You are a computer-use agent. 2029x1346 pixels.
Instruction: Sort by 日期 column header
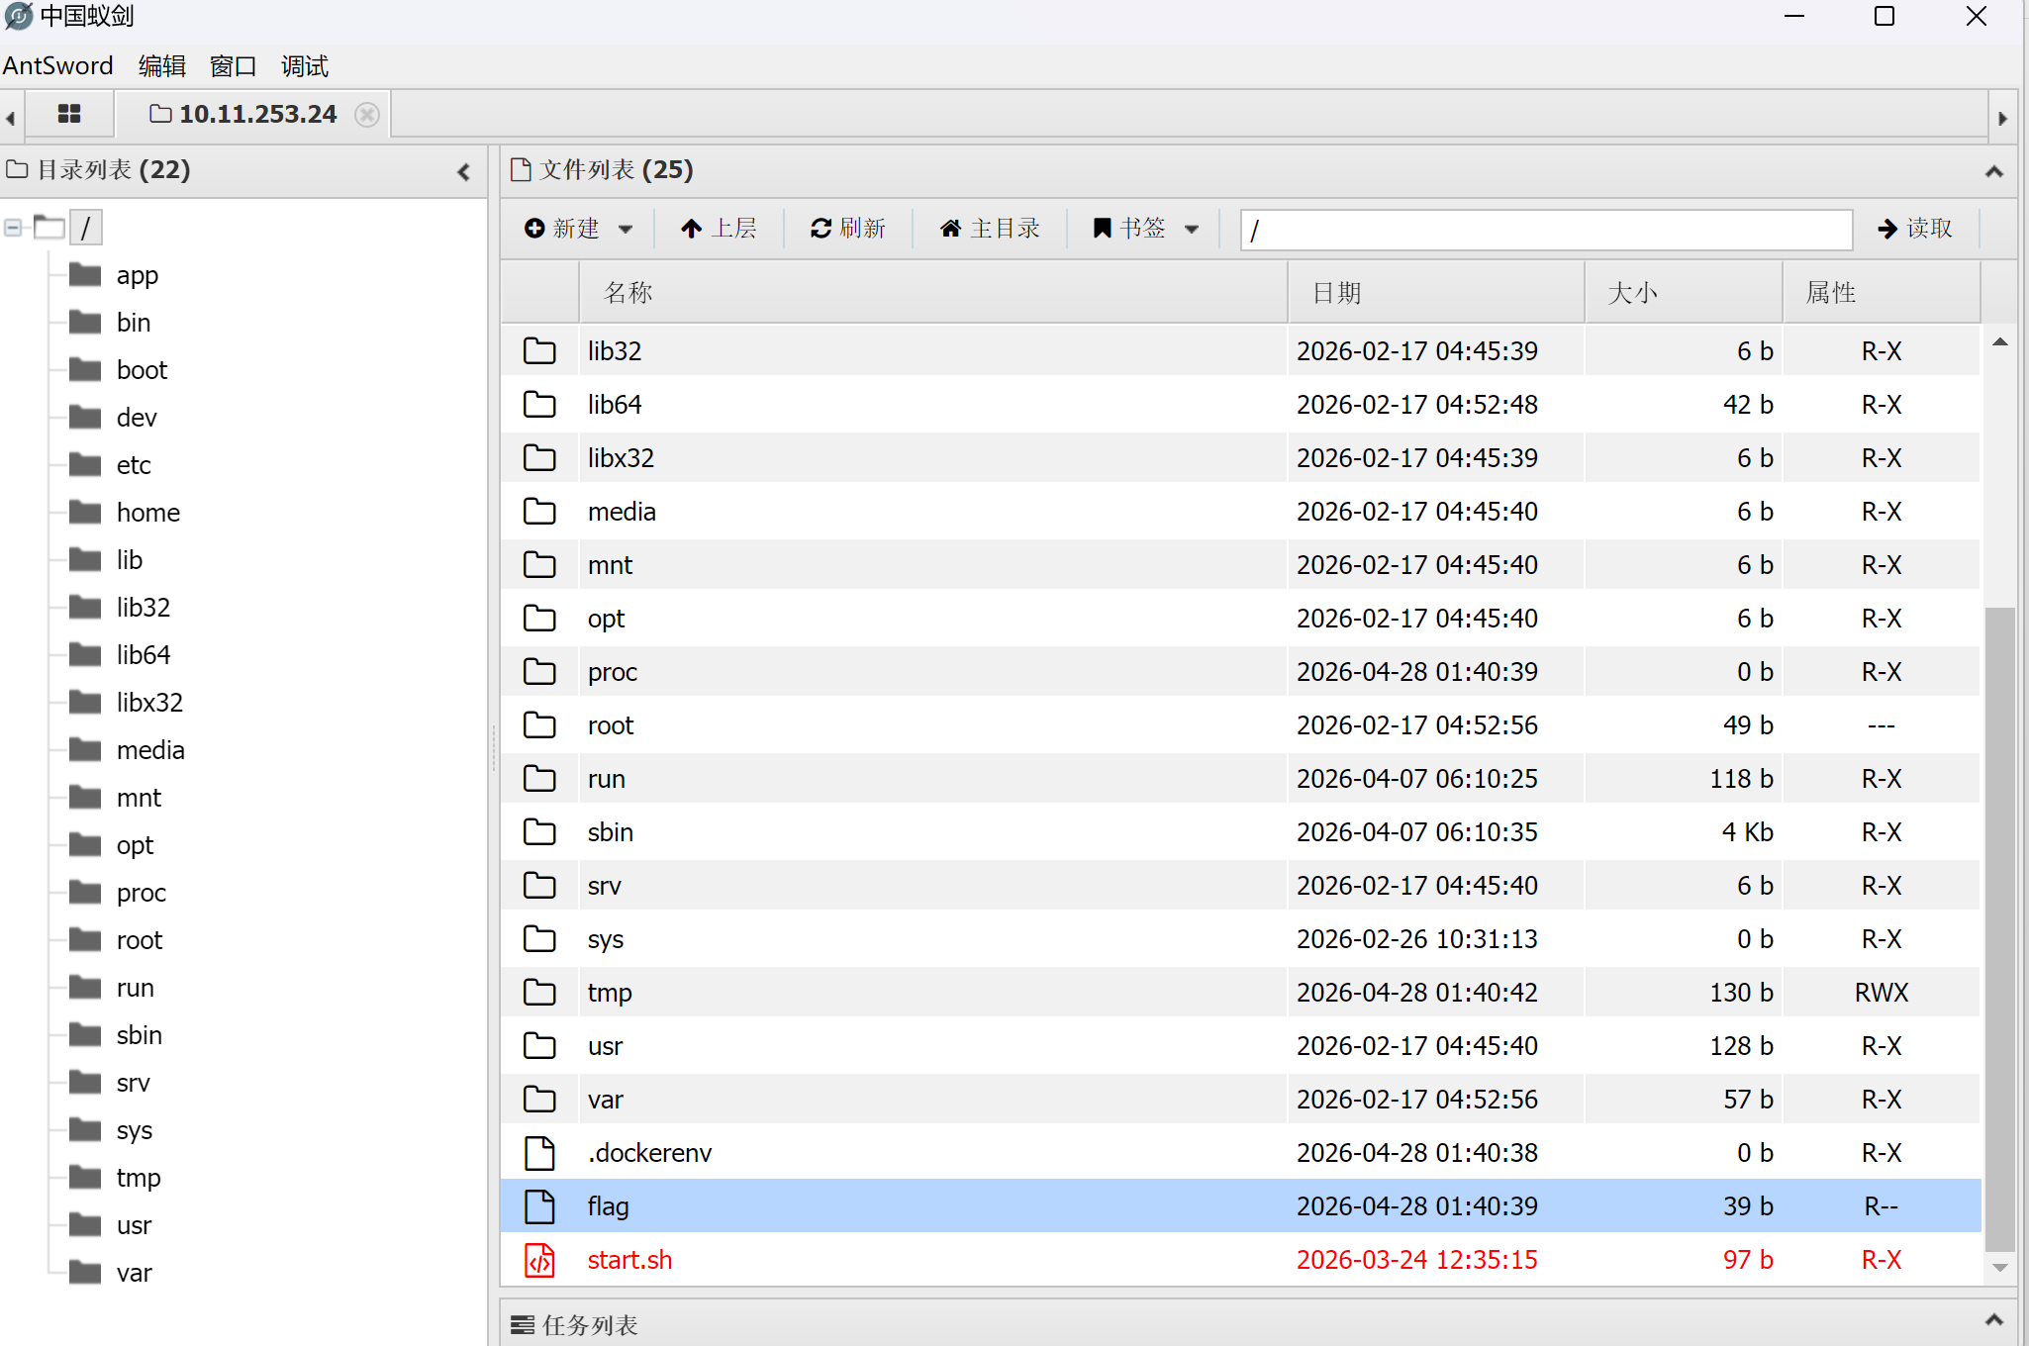[1436, 293]
